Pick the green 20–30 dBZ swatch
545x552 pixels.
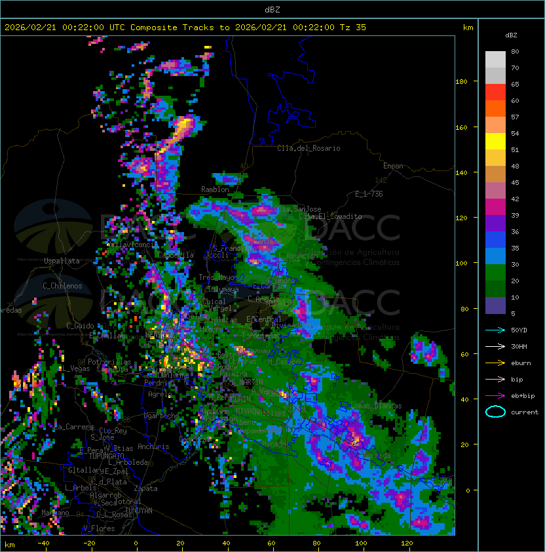point(495,272)
